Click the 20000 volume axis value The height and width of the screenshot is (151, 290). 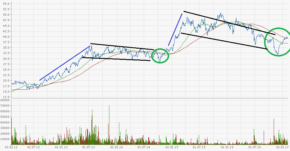(x=5, y=133)
